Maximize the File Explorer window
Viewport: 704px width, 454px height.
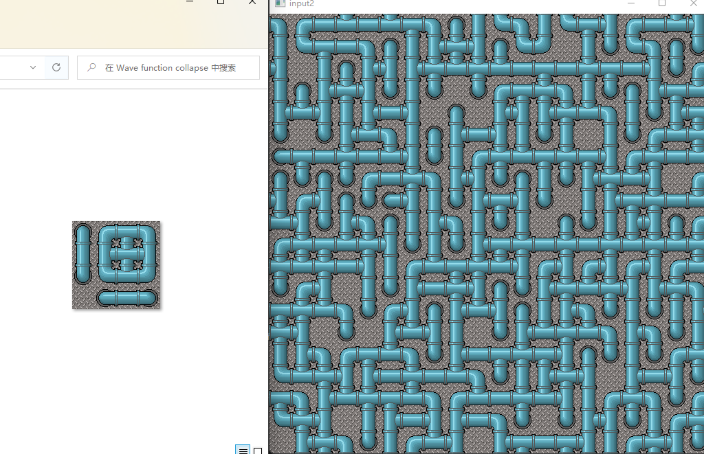pyautogui.click(x=221, y=2)
